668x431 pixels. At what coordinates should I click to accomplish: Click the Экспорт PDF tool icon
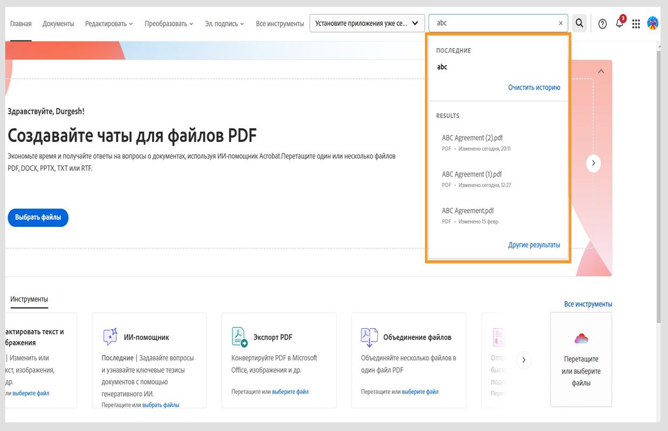tap(239, 337)
